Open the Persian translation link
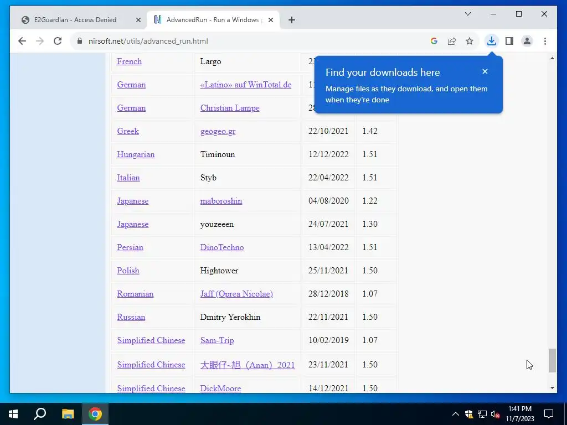Screen dimensions: 567x425 coord(130,247)
